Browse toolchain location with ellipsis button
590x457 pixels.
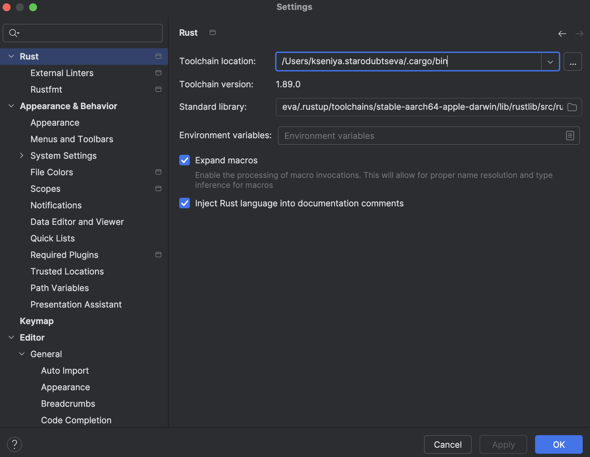point(572,62)
